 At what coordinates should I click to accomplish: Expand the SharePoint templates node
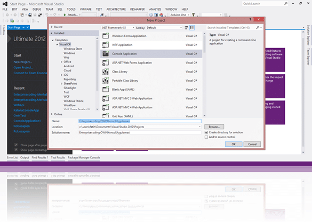(61, 84)
